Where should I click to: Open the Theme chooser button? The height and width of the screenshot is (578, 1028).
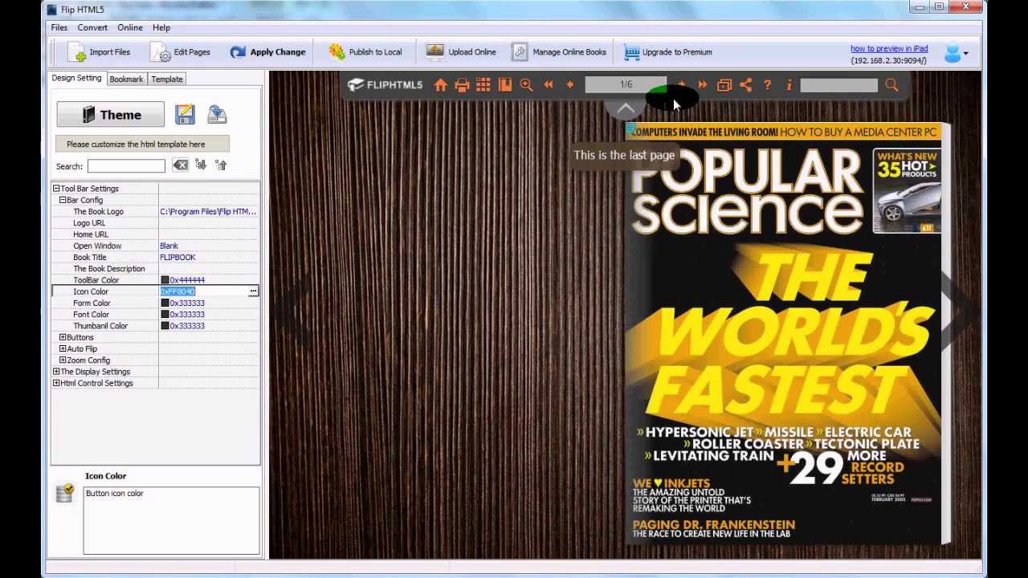click(110, 115)
